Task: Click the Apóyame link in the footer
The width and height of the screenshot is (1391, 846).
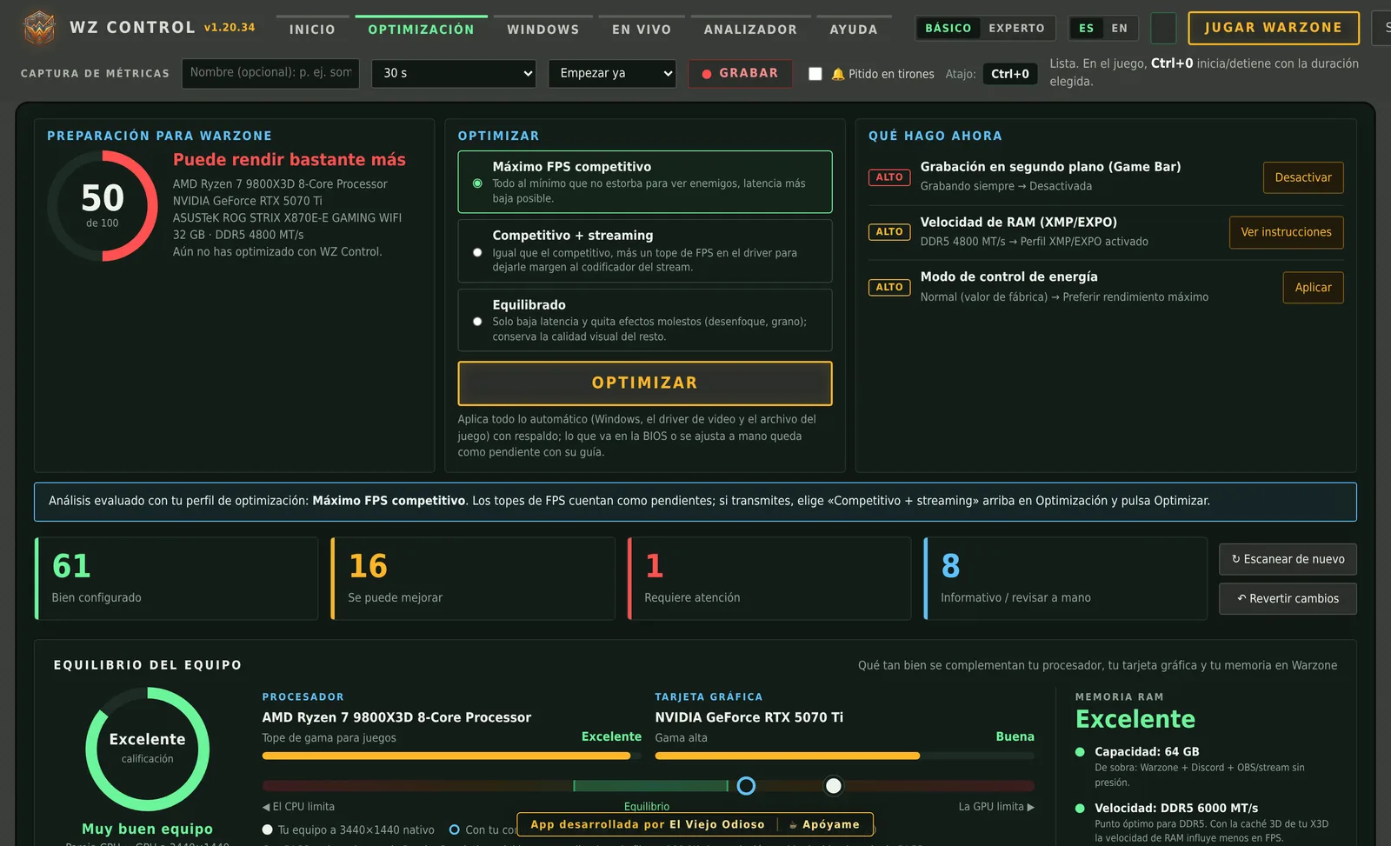Action: tap(824, 824)
